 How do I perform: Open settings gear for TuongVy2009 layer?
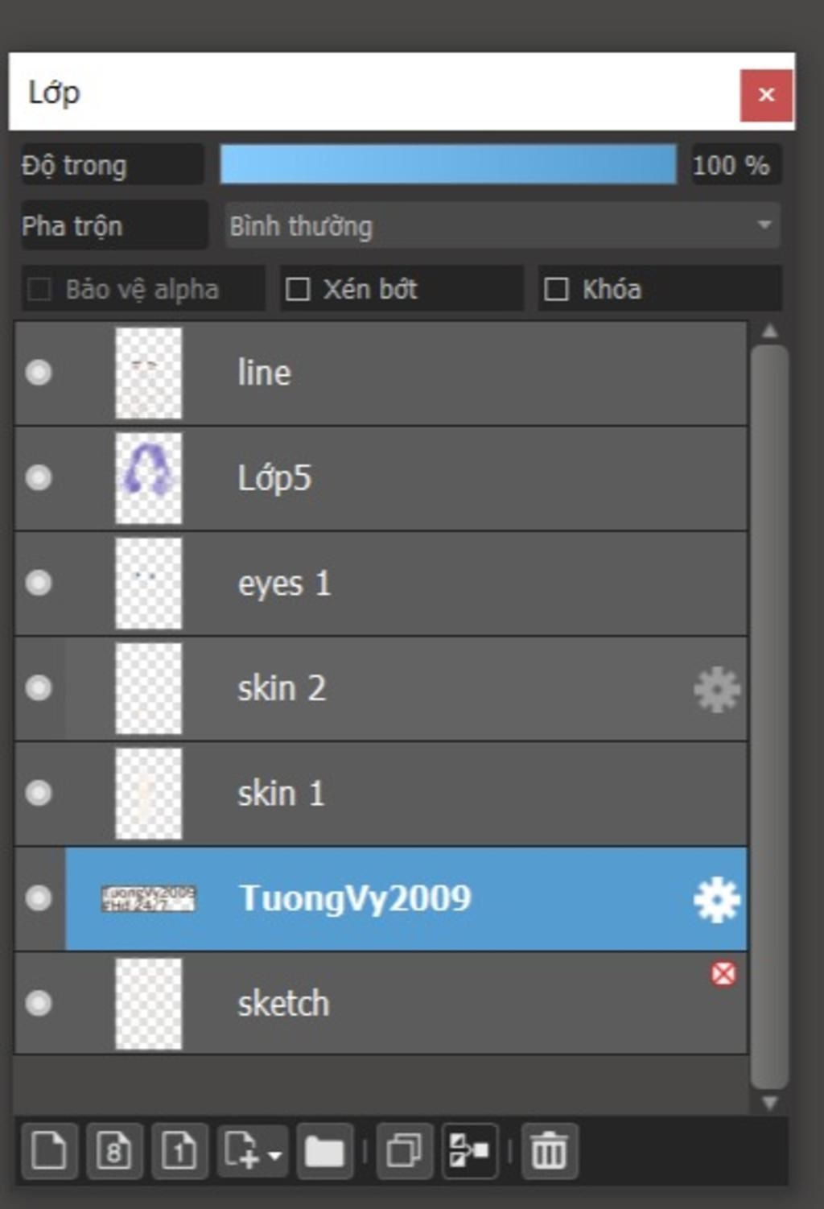pos(716,899)
